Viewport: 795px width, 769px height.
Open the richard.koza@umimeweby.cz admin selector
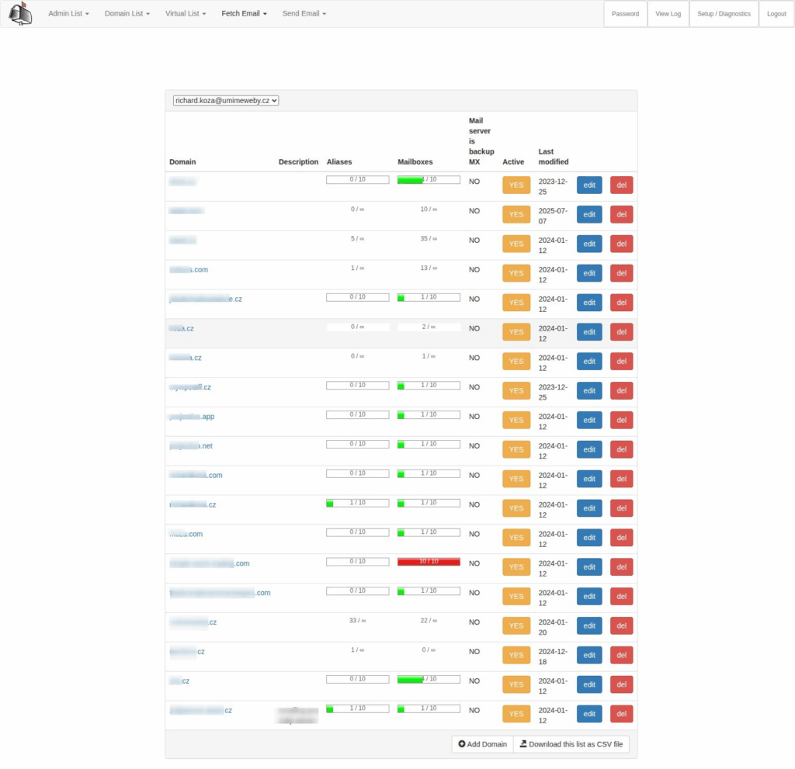coord(226,100)
